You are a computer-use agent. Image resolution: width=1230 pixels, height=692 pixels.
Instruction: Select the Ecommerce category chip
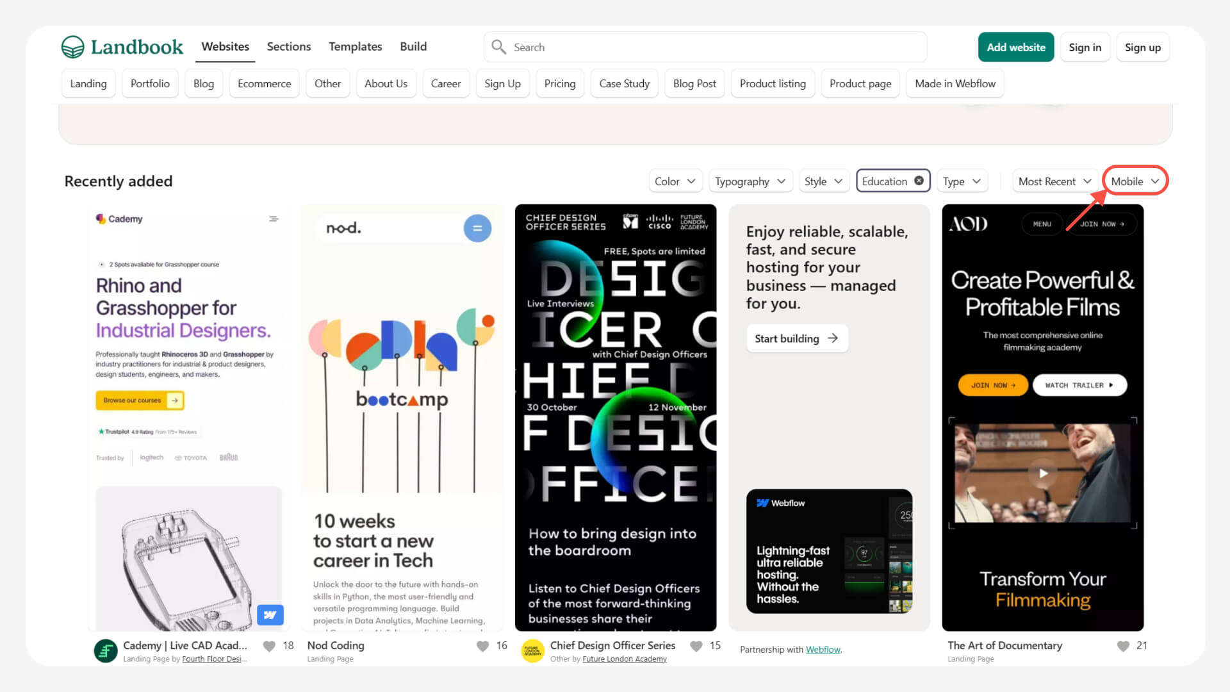(x=264, y=83)
